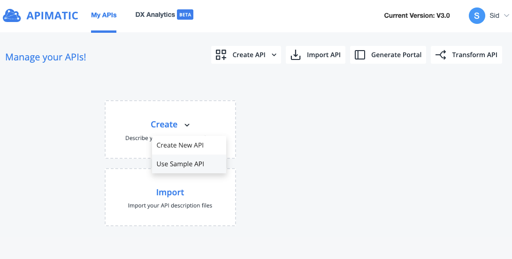512x259 pixels.
Task: Click "Import your API description files" text
Action: pos(170,206)
